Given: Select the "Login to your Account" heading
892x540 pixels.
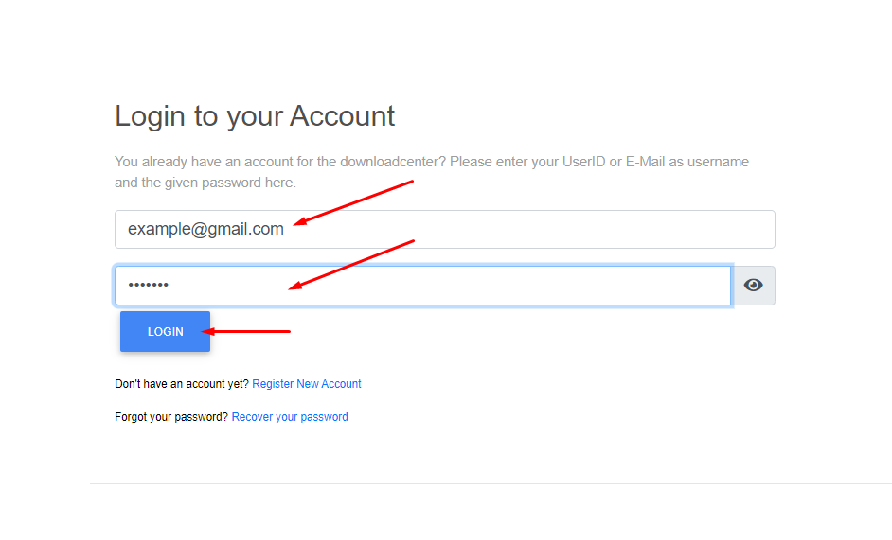Looking at the screenshot, I should [x=255, y=116].
